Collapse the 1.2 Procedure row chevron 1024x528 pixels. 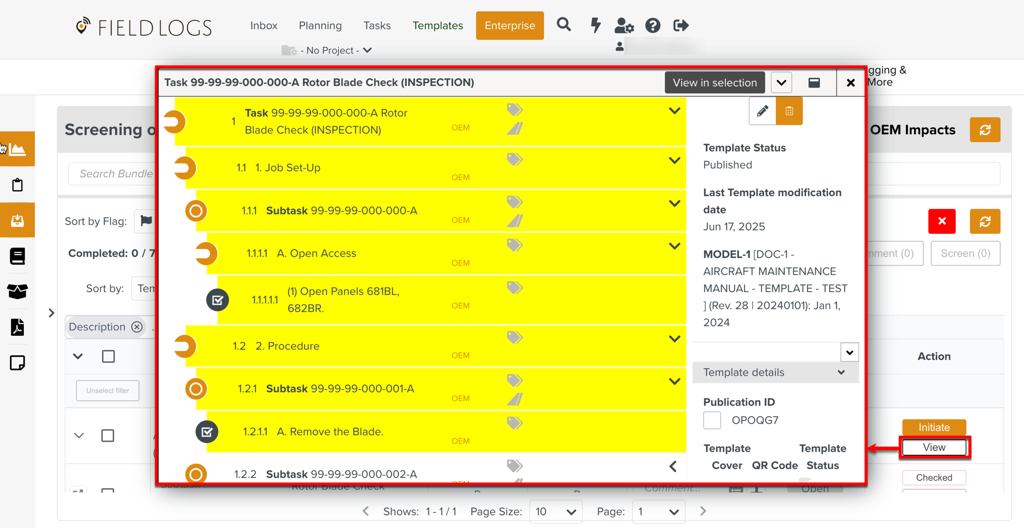pos(674,338)
